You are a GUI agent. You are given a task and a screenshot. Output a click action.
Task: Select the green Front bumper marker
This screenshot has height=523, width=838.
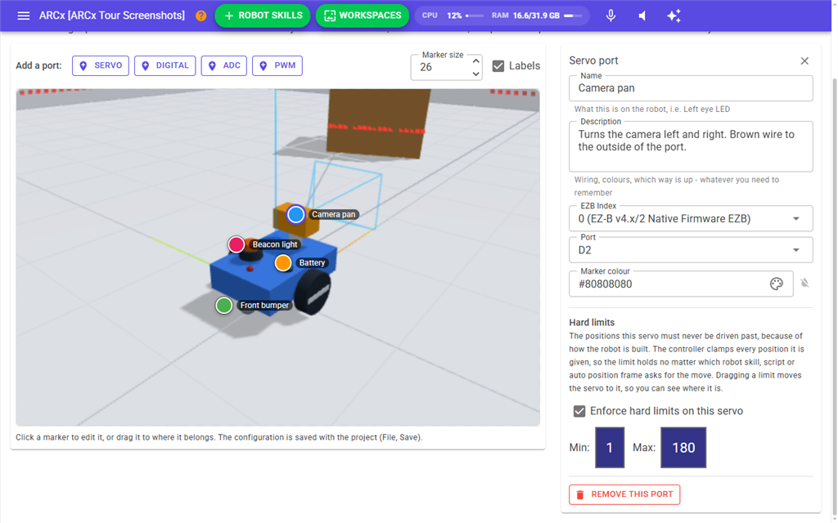pos(224,306)
